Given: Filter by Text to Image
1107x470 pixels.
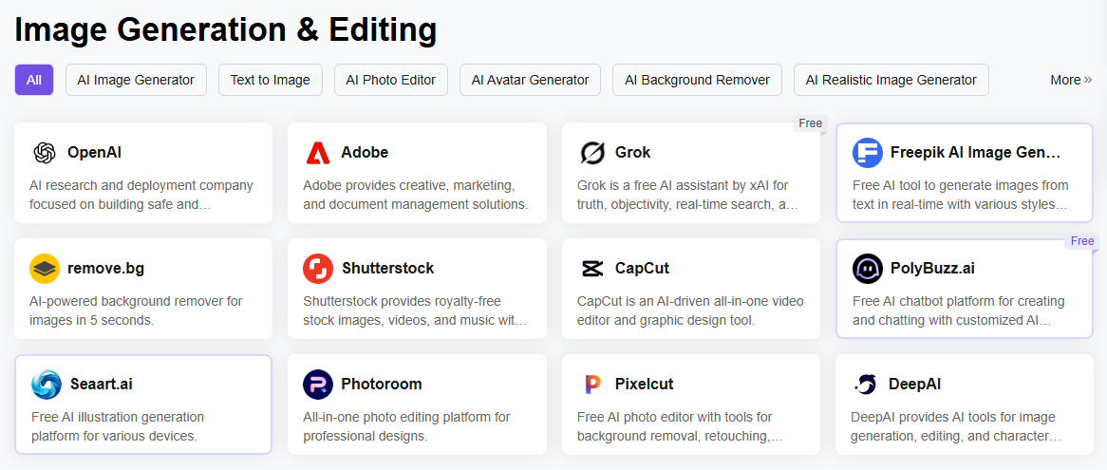Looking at the screenshot, I should [x=271, y=80].
